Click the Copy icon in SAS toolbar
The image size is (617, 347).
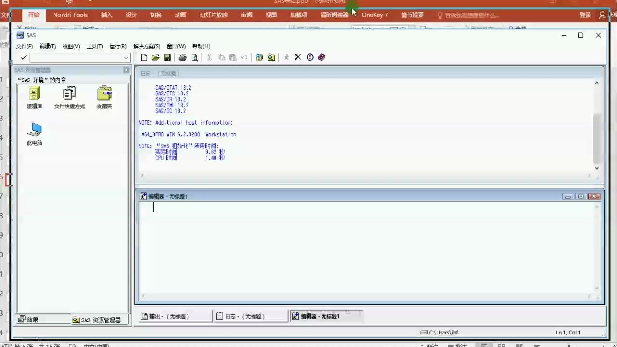(221, 57)
